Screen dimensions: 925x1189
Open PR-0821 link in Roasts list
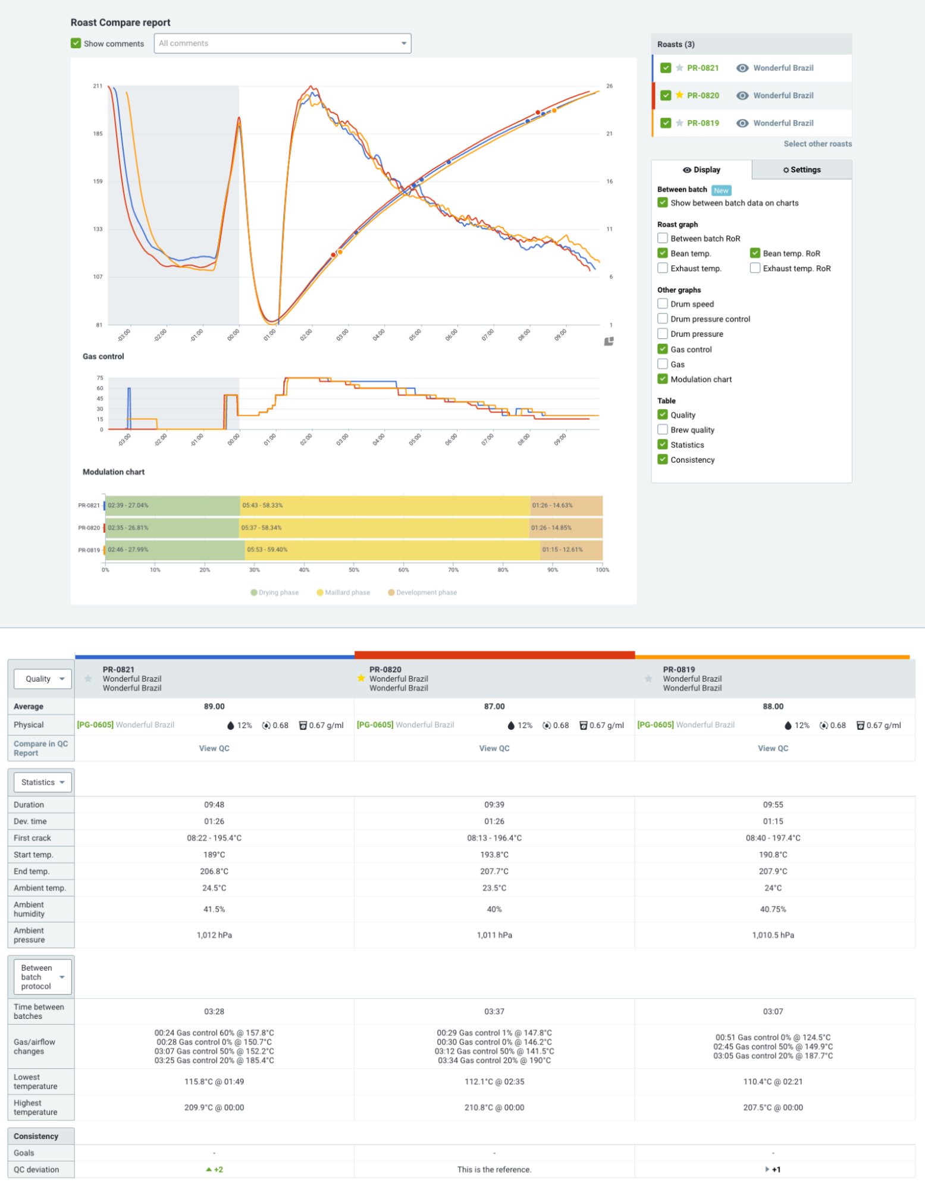coord(703,68)
